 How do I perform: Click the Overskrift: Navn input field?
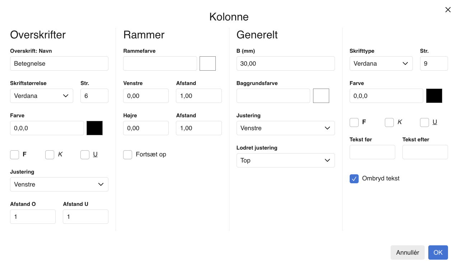pyautogui.click(x=59, y=63)
